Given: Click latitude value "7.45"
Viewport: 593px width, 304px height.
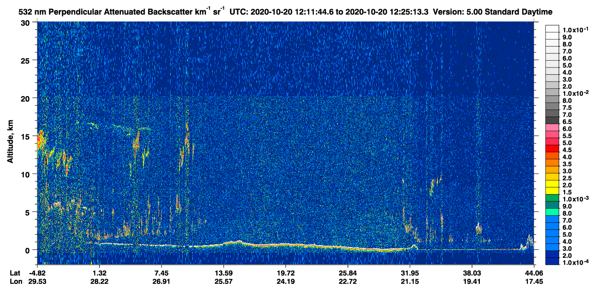Looking at the screenshot, I should [161, 273].
